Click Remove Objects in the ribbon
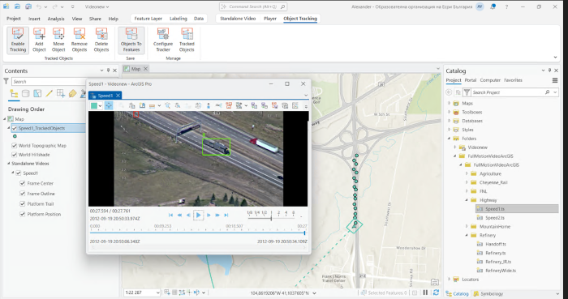This screenshot has height=299, width=568. [x=80, y=41]
